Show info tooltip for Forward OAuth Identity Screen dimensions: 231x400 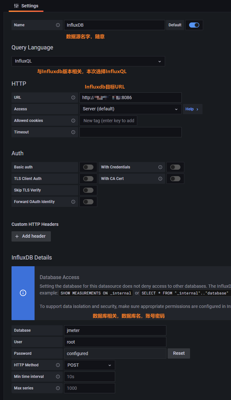coord(73,202)
